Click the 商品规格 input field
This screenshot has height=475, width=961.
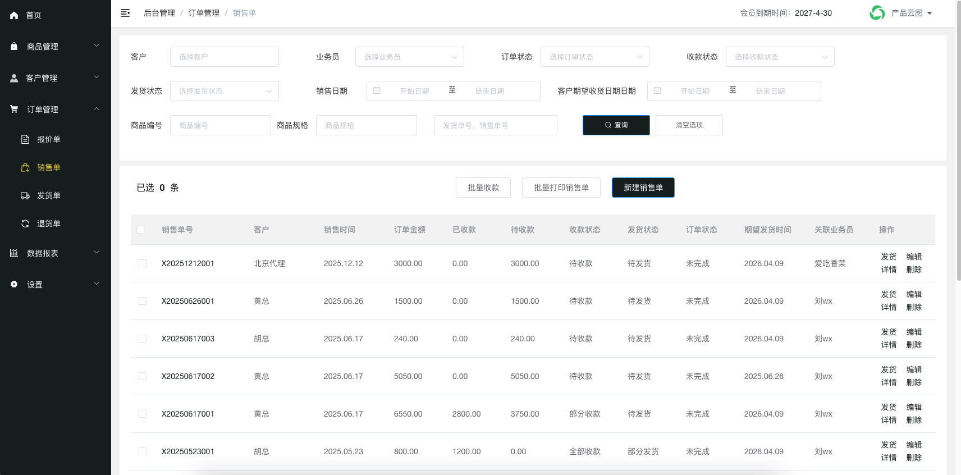(367, 125)
